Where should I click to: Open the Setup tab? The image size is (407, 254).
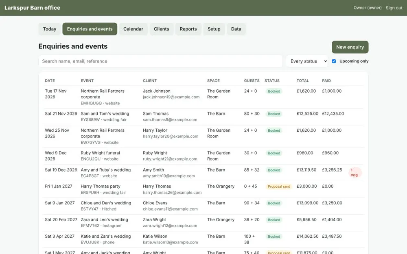[x=214, y=29]
